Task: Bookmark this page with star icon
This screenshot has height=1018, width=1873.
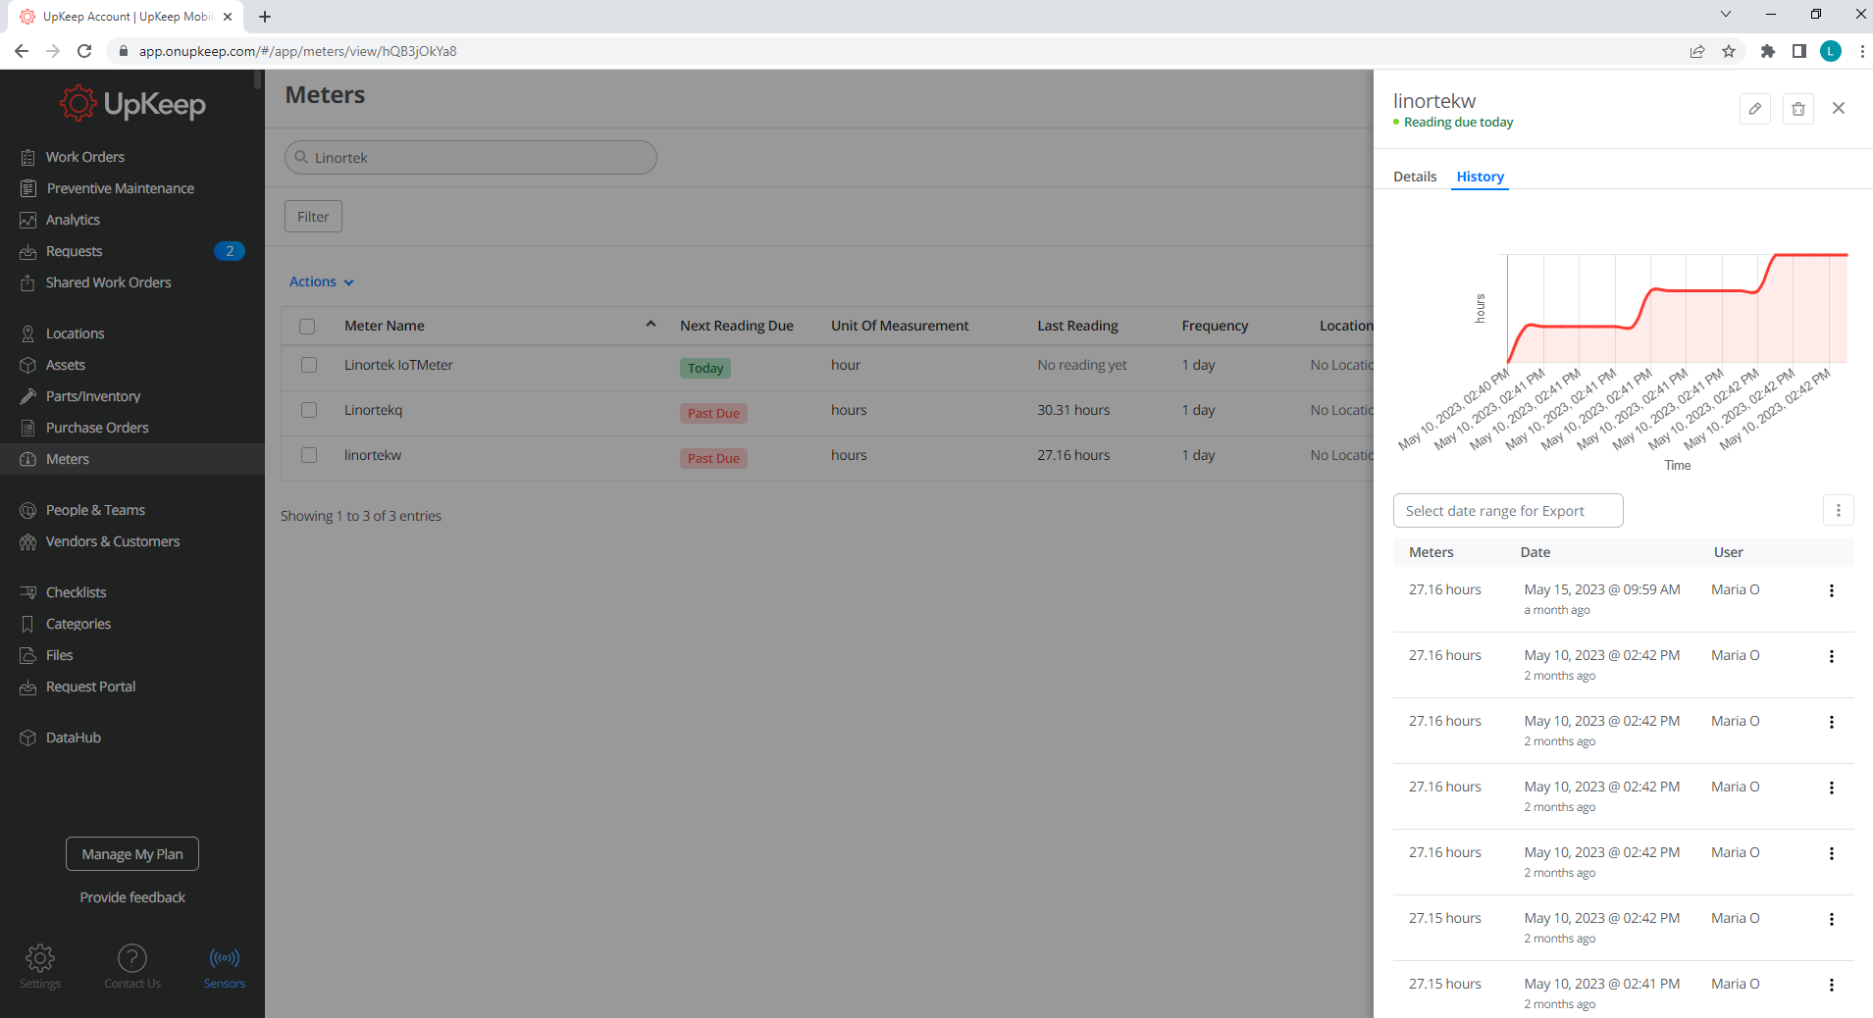Action: pos(1729,51)
